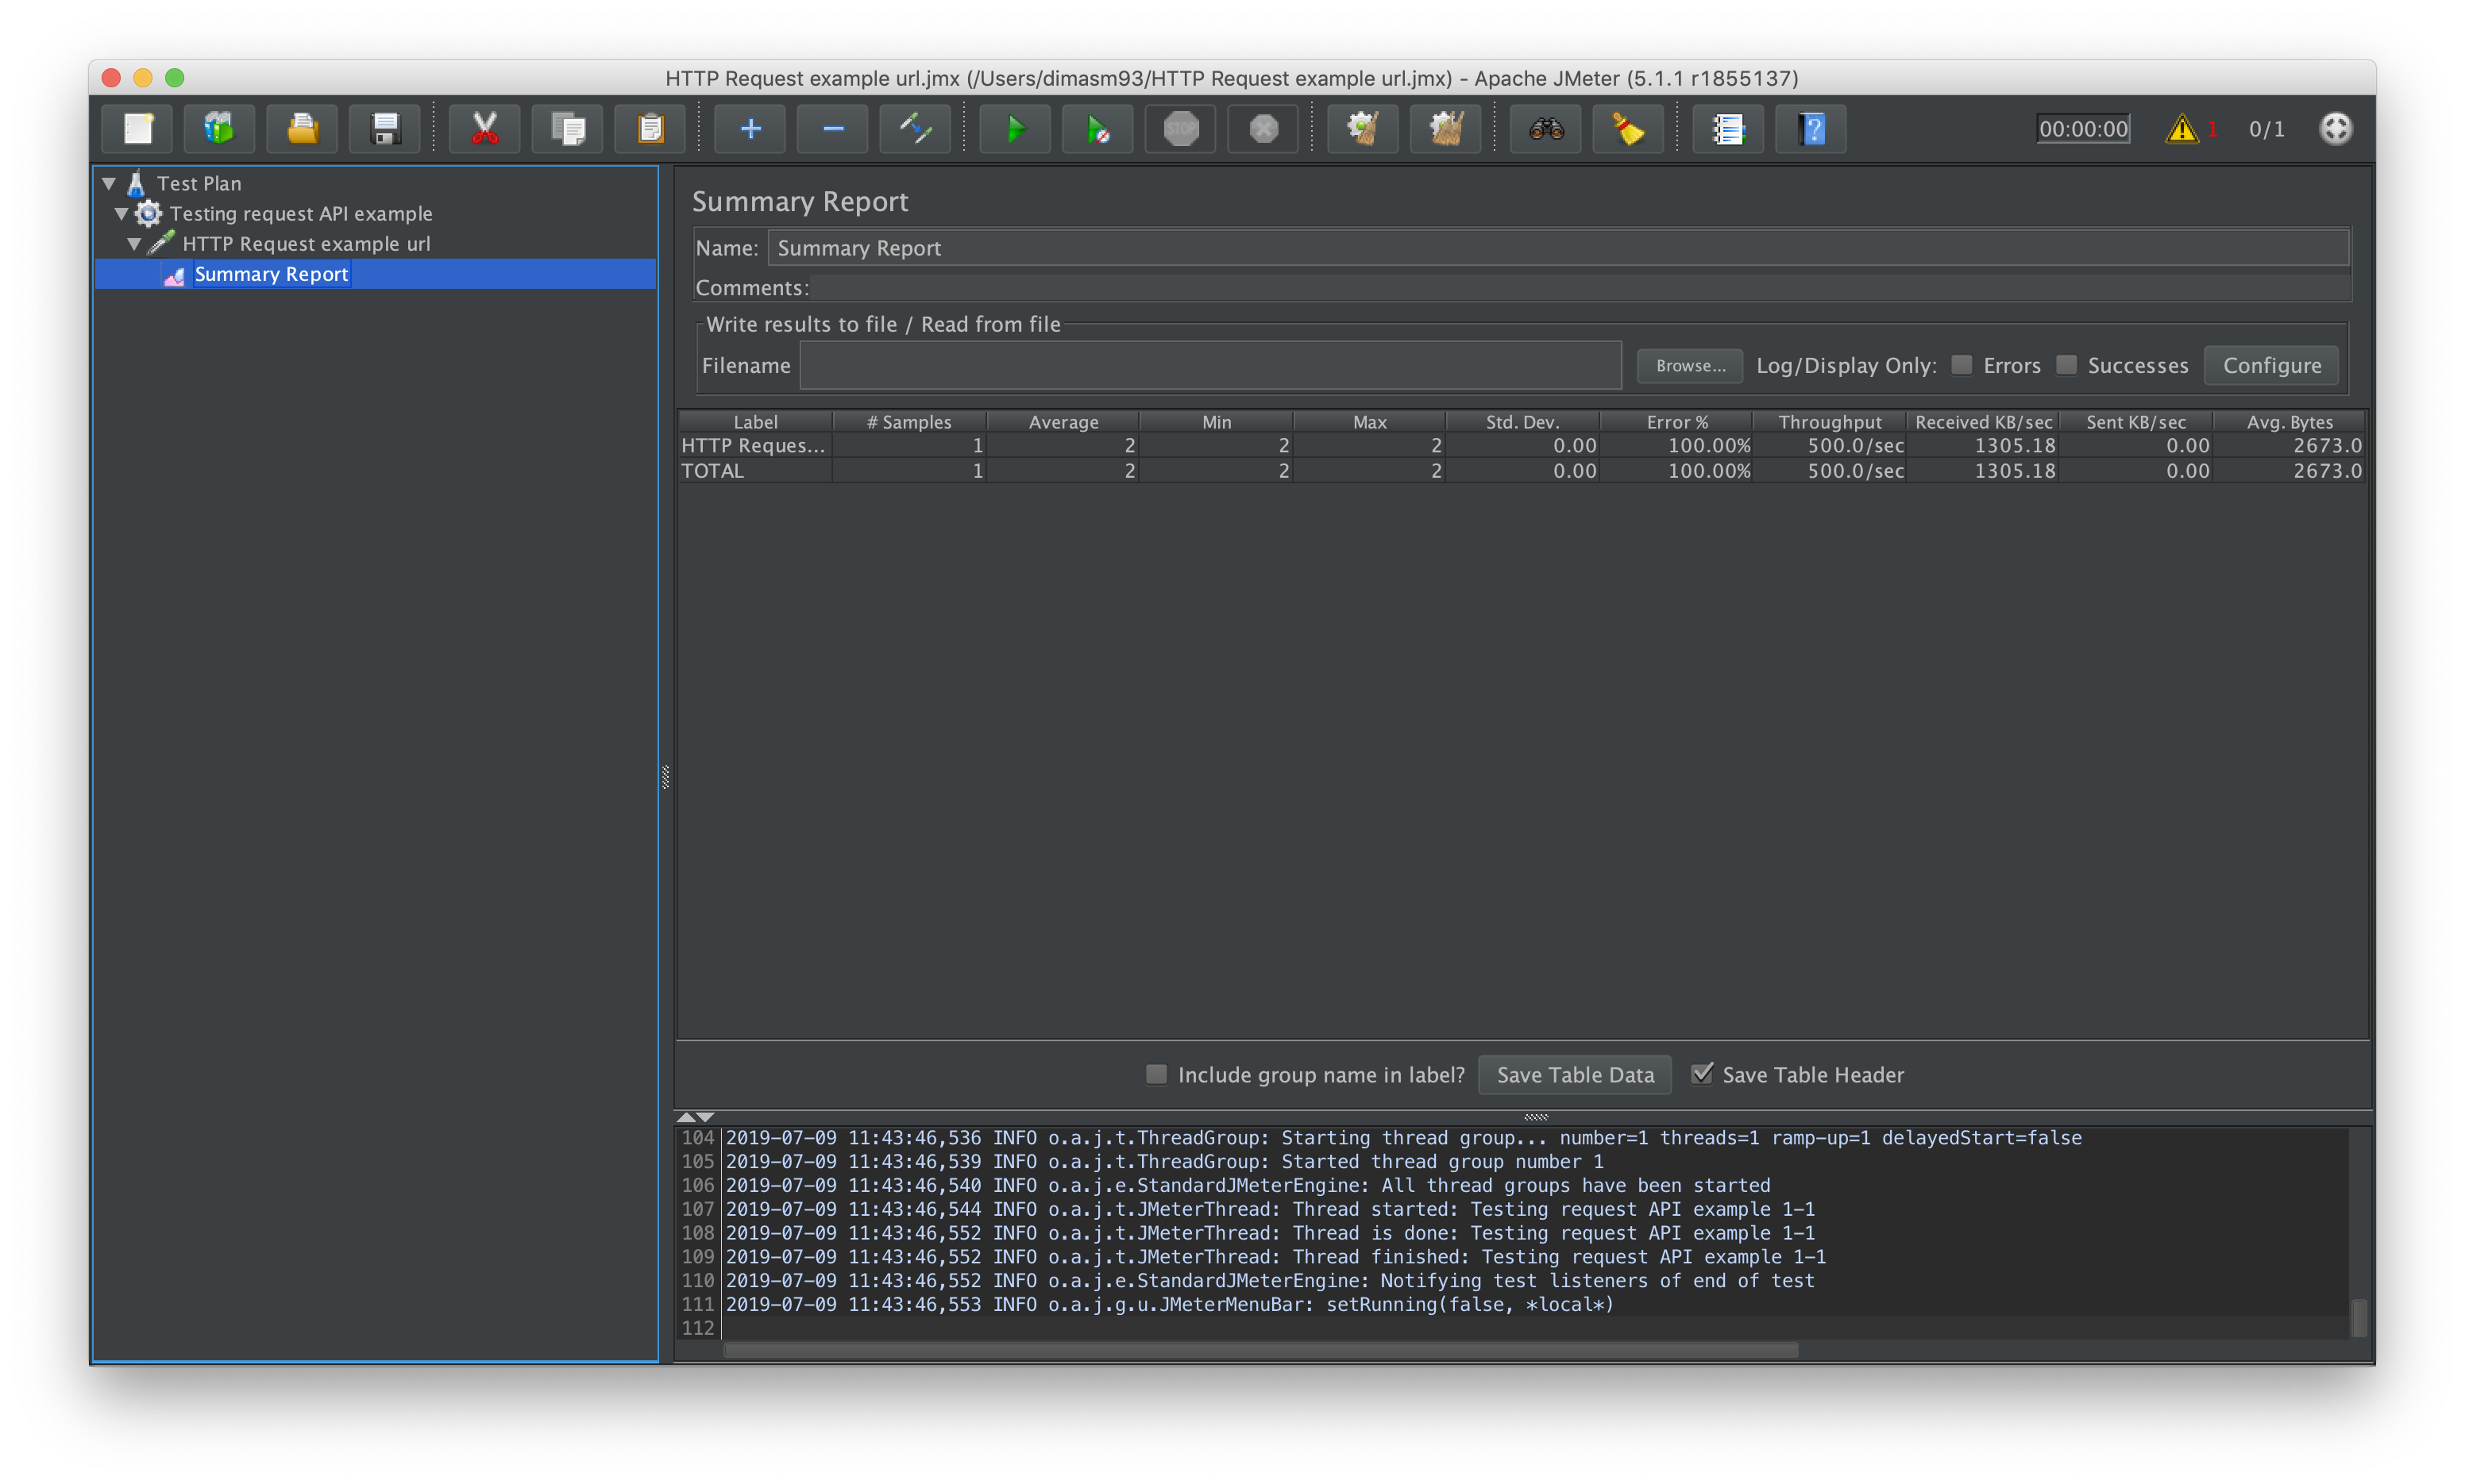The height and width of the screenshot is (1484, 2465).
Task: Click log line 111 setRunning message
Action: (x=1170, y=1304)
